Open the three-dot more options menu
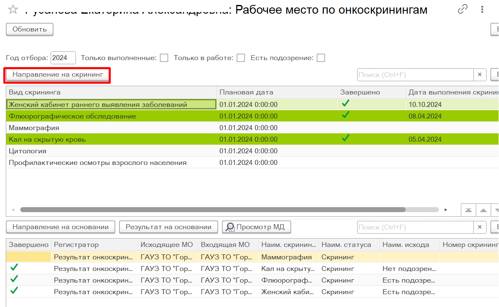Screen dimensions: 499x307 point(482,9)
